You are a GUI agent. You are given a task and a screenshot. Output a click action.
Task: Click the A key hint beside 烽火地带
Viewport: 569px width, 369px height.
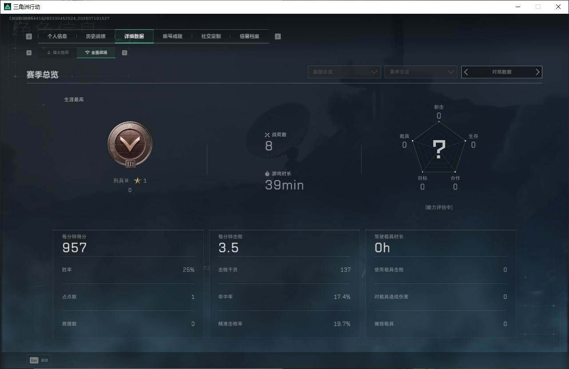point(29,52)
